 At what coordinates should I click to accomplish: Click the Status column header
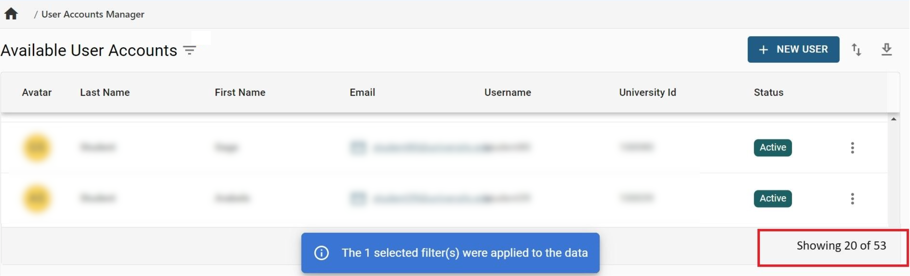click(x=768, y=92)
